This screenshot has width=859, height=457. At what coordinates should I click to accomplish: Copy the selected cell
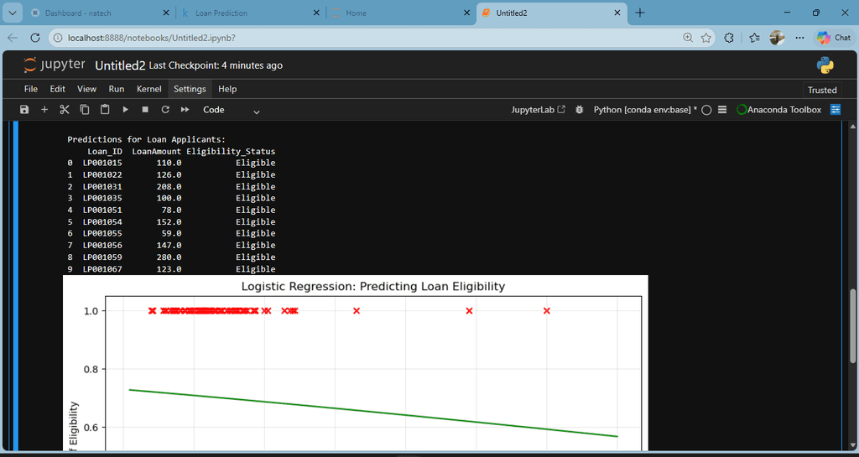pyautogui.click(x=85, y=110)
